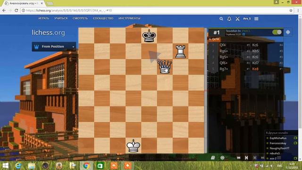
Task: Jump to move Rg7+ in the move list
Action: point(224,69)
